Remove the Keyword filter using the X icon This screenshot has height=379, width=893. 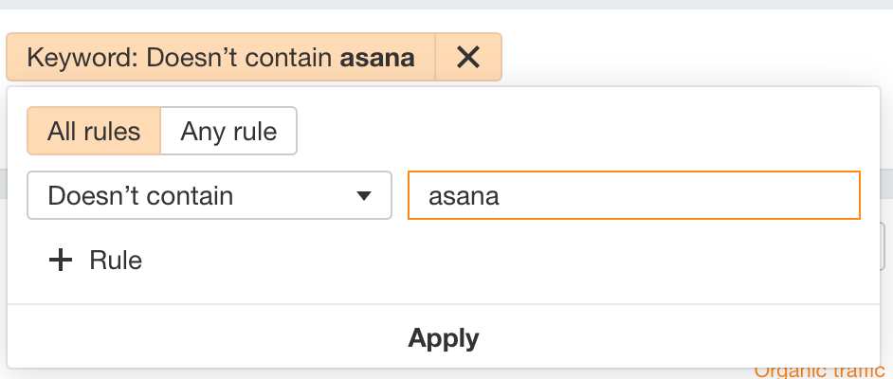[468, 58]
